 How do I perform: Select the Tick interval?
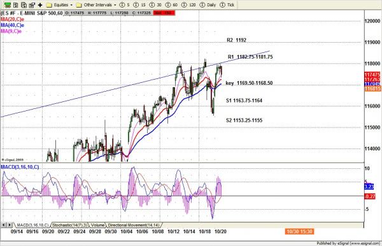pos(227,5)
